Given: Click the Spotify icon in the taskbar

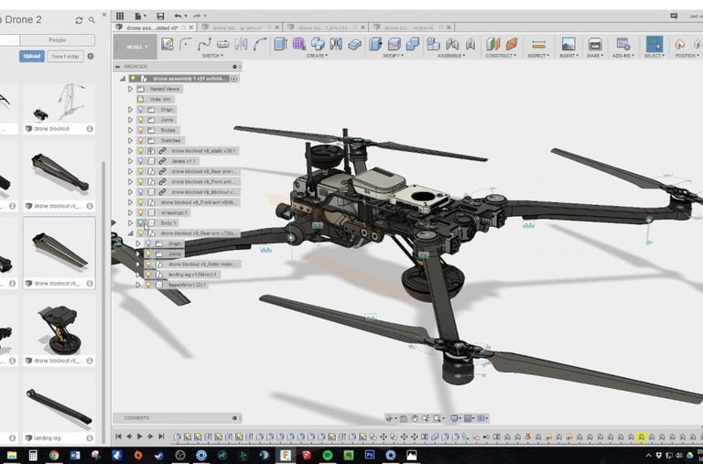Looking at the screenshot, I should click(x=328, y=455).
